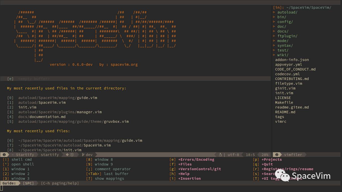Select the '<Tab> last buffer' guide entry

coord(107,174)
